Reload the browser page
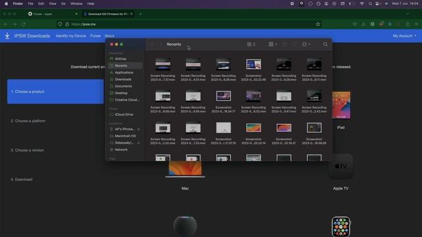Screen dimensions: 422x237 click(x=24, y=24)
